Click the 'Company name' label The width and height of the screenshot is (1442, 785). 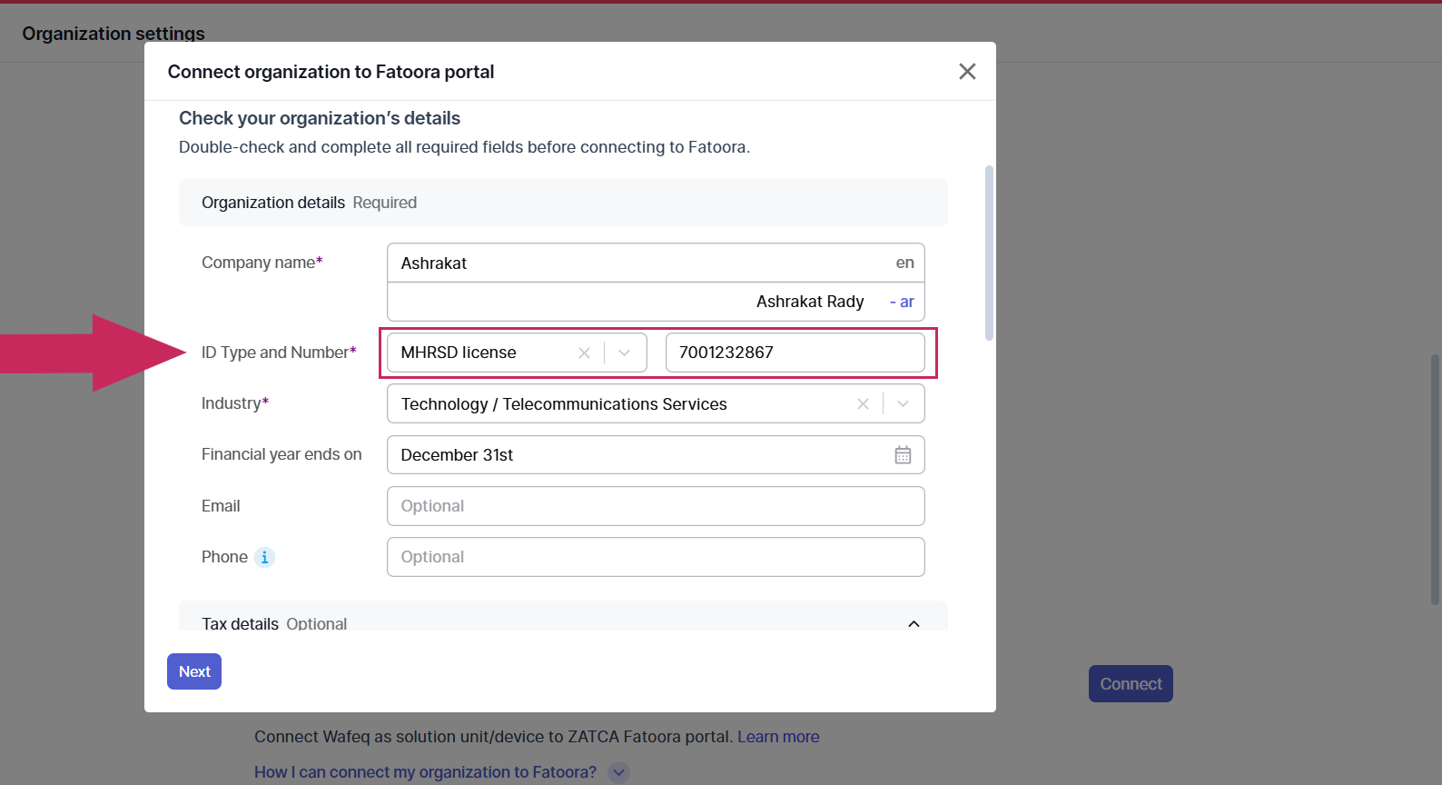(262, 263)
